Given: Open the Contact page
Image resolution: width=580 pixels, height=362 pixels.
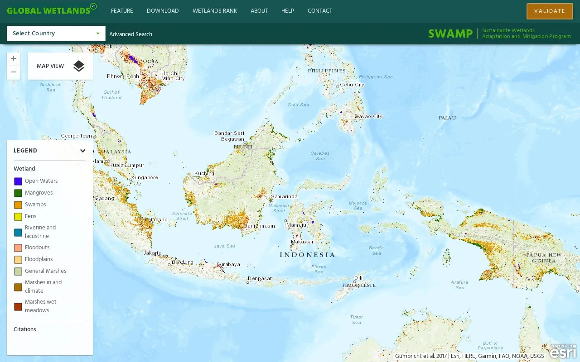Looking at the screenshot, I should pyautogui.click(x=320, y=11).
